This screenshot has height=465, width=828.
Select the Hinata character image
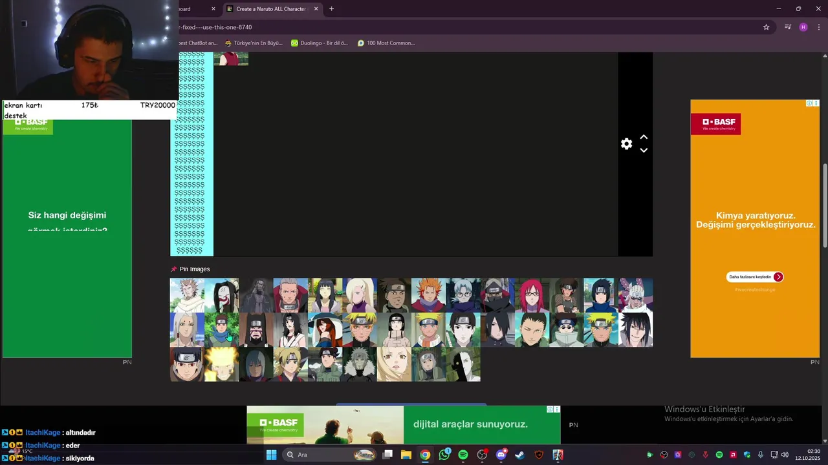(325, 295)
